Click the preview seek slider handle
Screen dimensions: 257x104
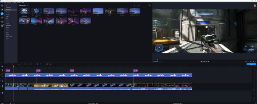[x=158, y=60]
